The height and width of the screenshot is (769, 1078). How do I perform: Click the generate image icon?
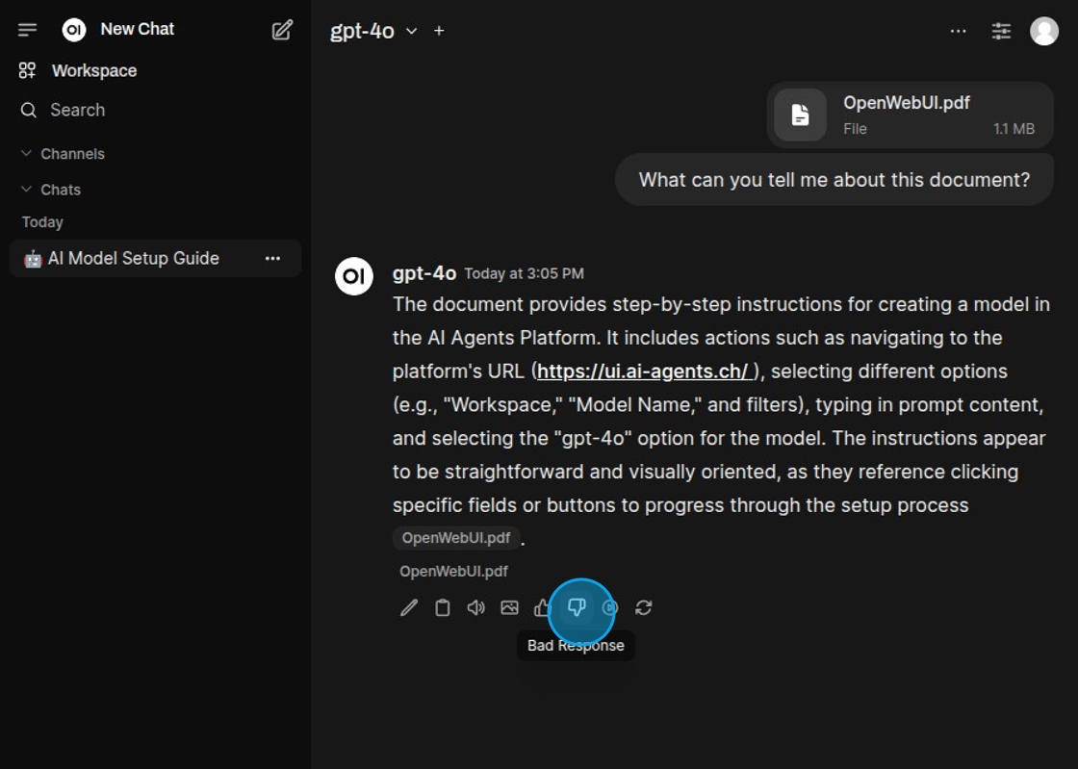509,607
